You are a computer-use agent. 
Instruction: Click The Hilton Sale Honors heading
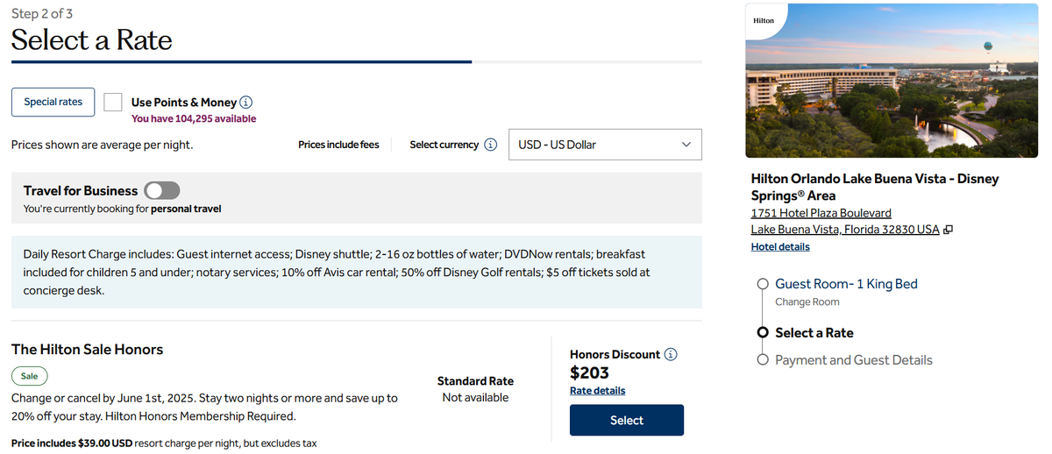tap(87, 349)
